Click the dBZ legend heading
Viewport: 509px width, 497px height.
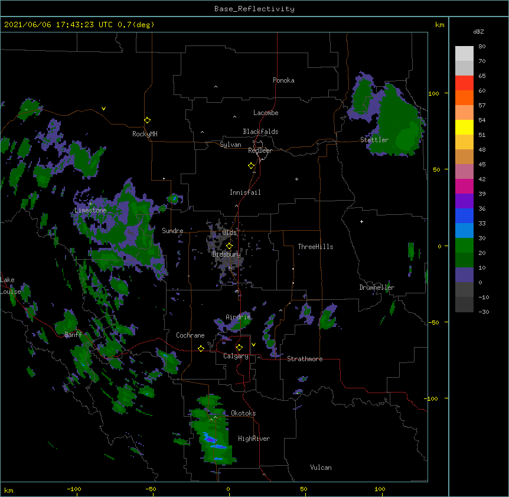(x=478, y=31)
